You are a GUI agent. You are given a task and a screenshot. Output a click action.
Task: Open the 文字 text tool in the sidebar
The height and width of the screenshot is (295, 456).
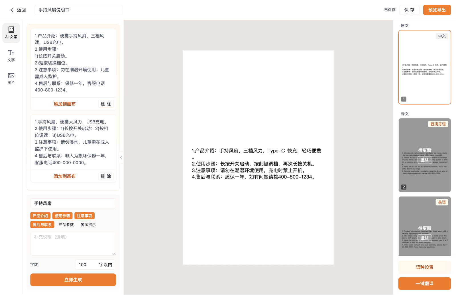click(11, 56)
